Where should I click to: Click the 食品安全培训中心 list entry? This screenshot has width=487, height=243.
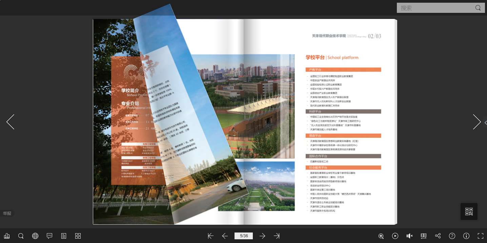320,185
